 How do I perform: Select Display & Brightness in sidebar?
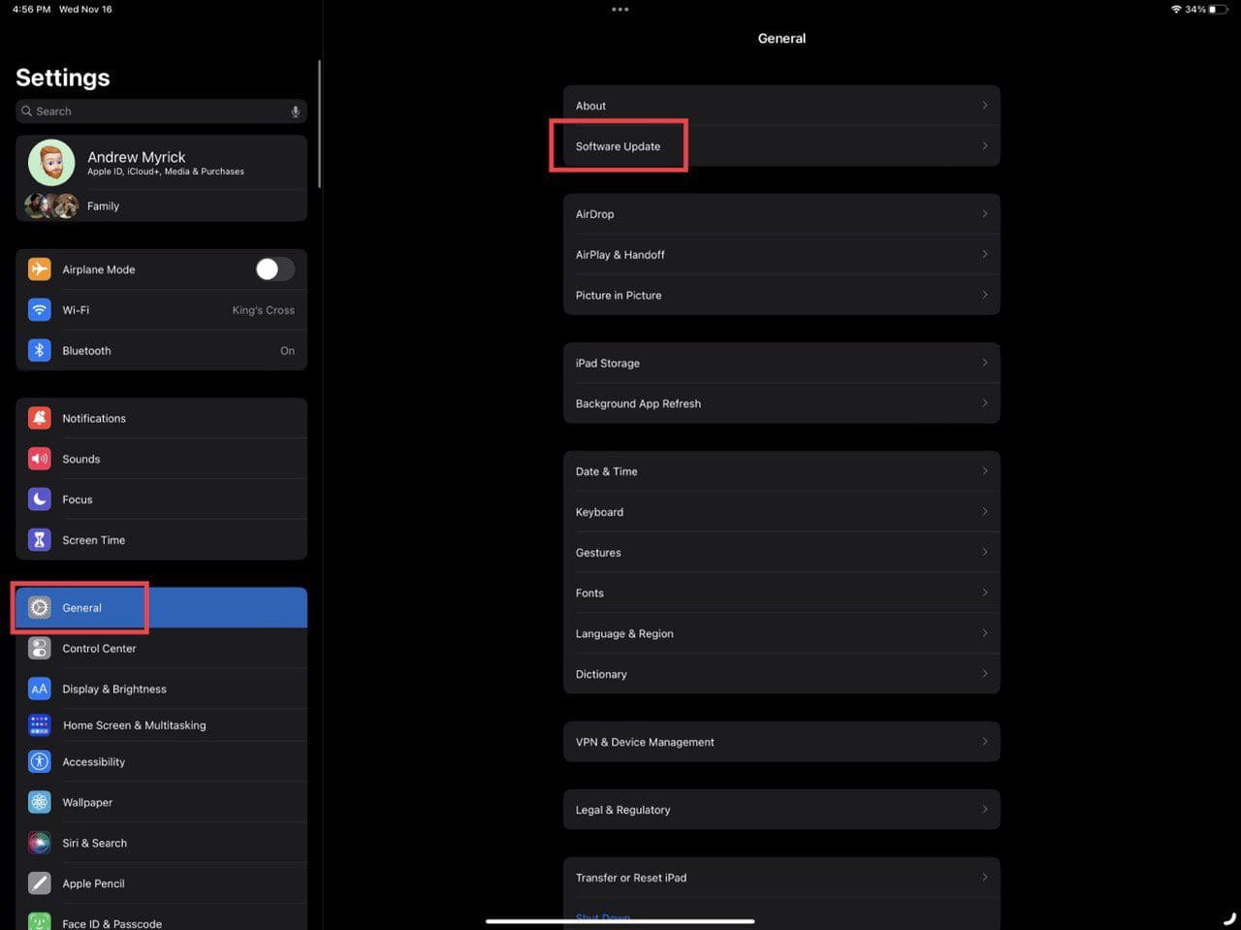pyautogui.click(x=114, y=689)
